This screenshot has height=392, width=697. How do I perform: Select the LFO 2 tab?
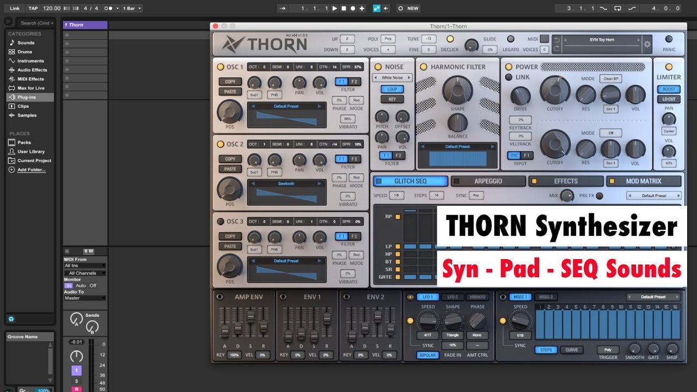(453, 297)
